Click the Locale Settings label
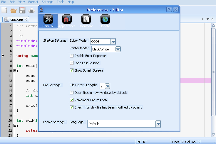216x144 pixels. coord(54,122)
